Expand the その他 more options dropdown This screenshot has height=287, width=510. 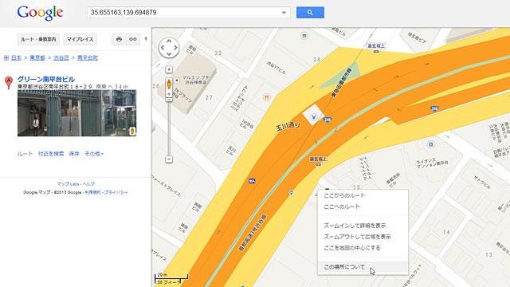tap(94, 154)
